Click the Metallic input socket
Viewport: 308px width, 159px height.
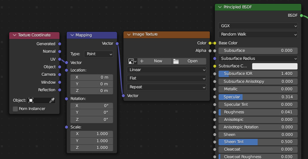click(x=215, y=89)
